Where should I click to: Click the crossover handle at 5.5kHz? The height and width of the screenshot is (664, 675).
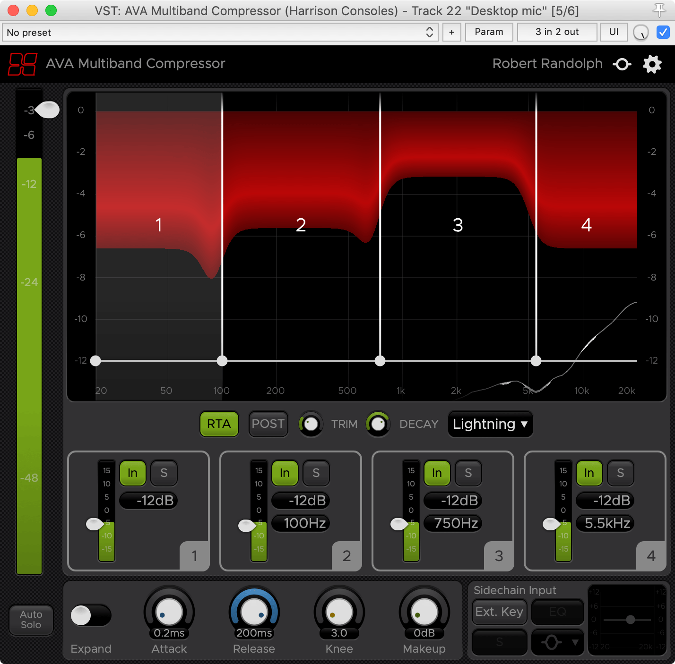tap(536, 361)
